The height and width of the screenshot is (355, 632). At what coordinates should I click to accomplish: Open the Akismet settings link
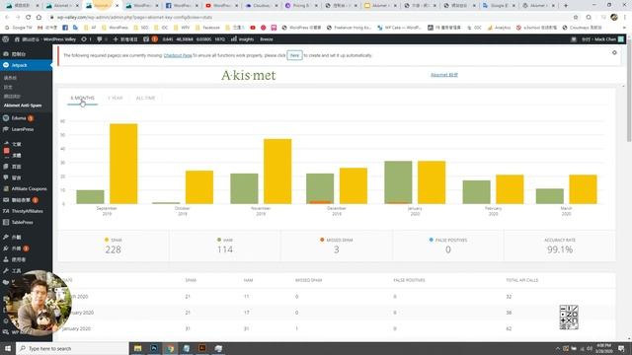point(444,75)
